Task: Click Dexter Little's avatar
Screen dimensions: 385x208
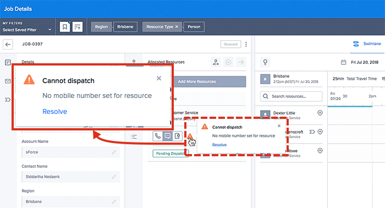Action: (x=265, y=114)
